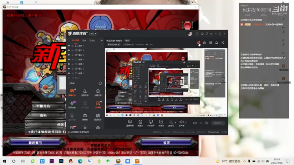Switch to the second scene tab
294x165 pixels.
[84, 40]
